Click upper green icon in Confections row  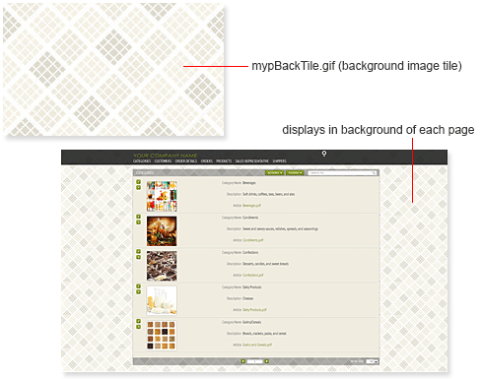tap(138, 251)
